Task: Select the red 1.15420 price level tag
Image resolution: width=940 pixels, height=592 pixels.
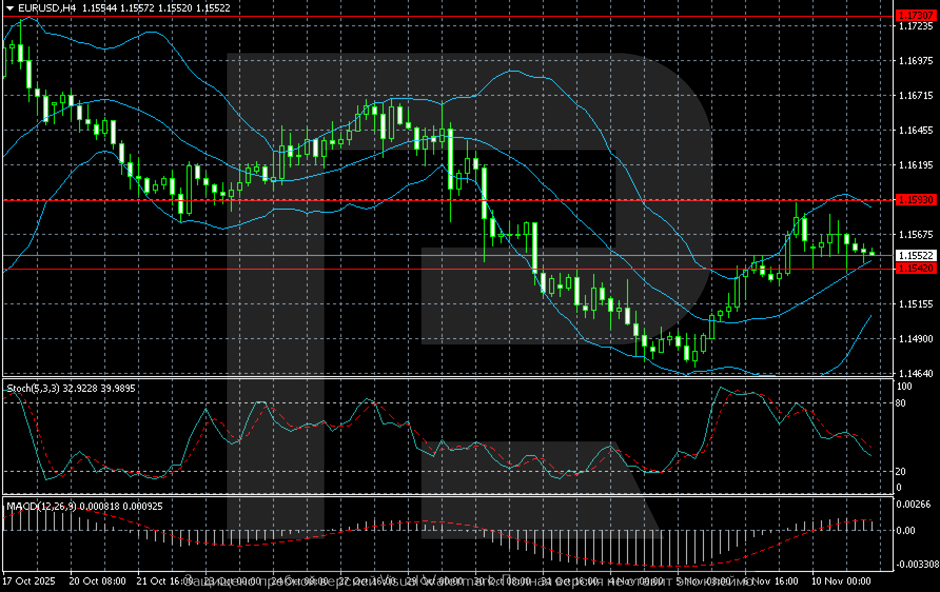Action: [916, 269]
